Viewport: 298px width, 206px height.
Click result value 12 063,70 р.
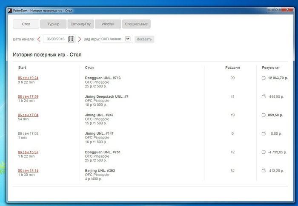[278, 78]
